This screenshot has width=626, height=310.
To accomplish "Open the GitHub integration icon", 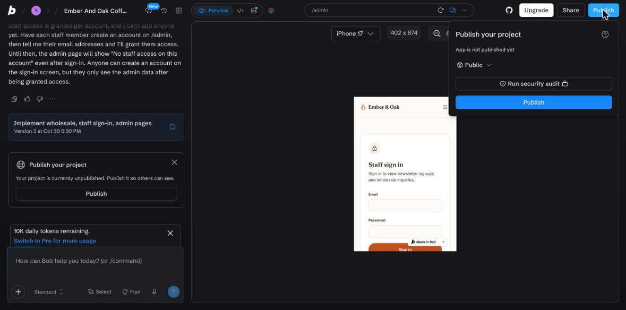I will [x=509, y=11].
